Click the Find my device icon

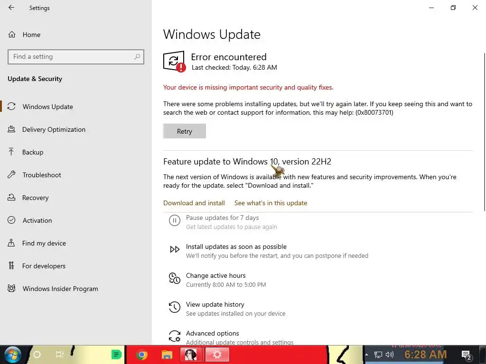pyautogui.click(x=11, y=243)
